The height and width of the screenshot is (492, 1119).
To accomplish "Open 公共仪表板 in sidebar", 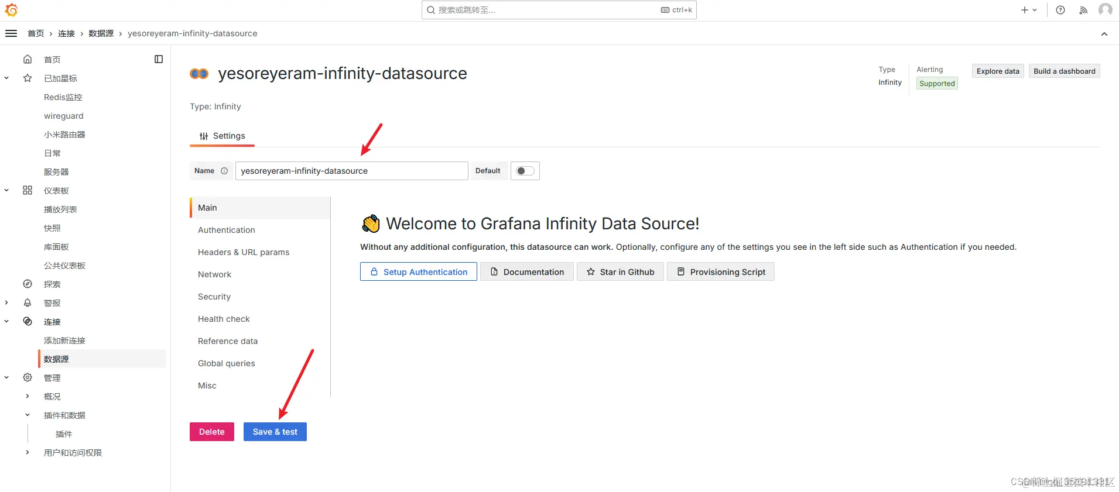I will (64, 266).
